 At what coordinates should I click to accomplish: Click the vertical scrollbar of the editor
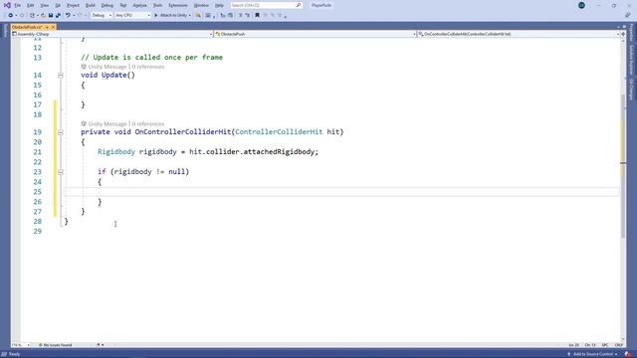click(x=623, y=166)
